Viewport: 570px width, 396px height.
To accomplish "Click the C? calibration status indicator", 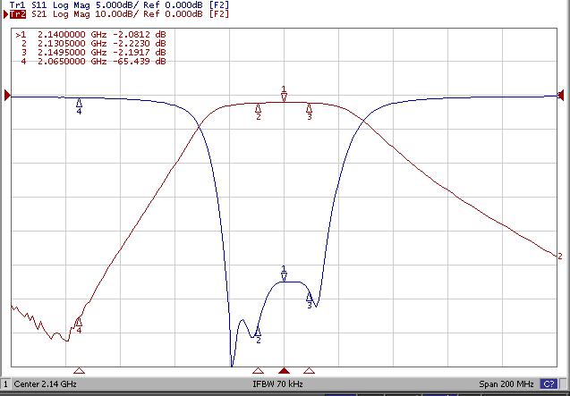I will click(x=549, y=384).
